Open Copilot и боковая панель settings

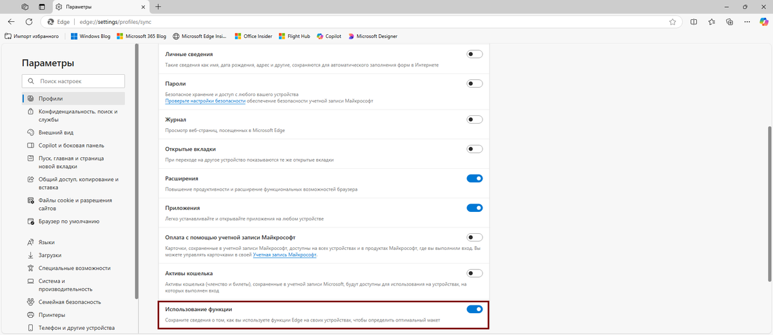(x=73, y=145)
